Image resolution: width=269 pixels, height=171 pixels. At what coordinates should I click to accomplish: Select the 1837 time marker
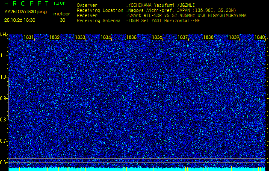[183, 38]
